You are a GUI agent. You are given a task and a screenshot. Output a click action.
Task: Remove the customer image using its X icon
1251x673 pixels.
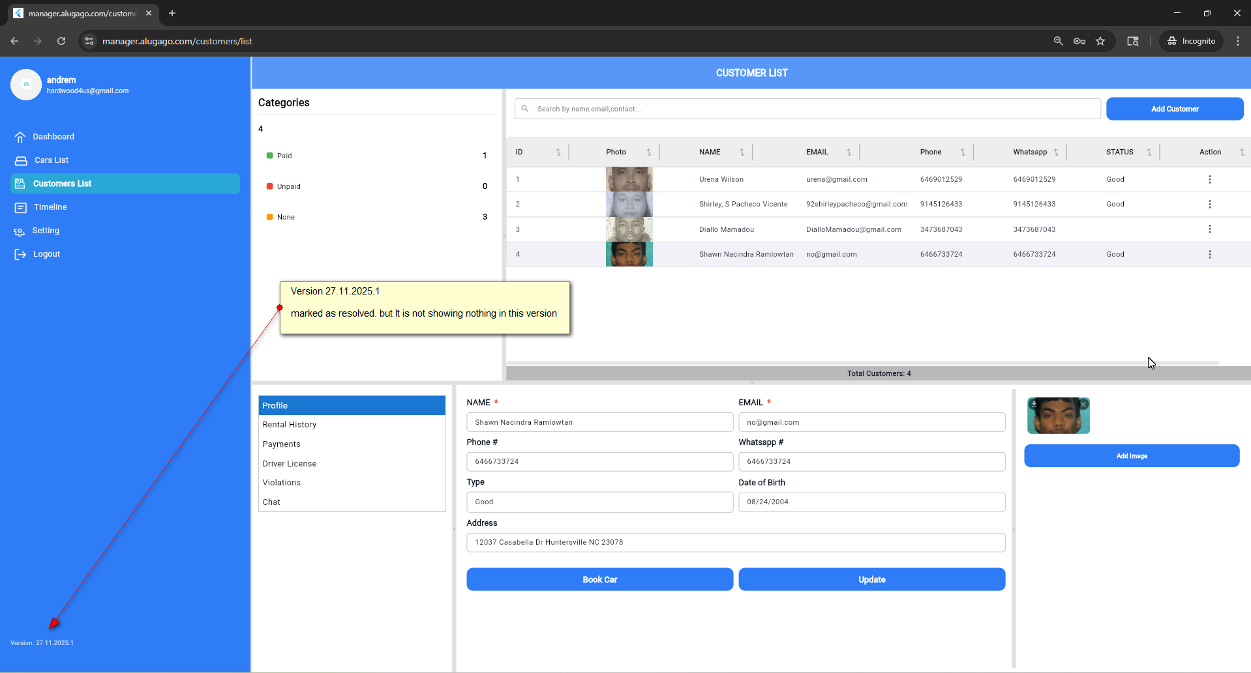1083,405
